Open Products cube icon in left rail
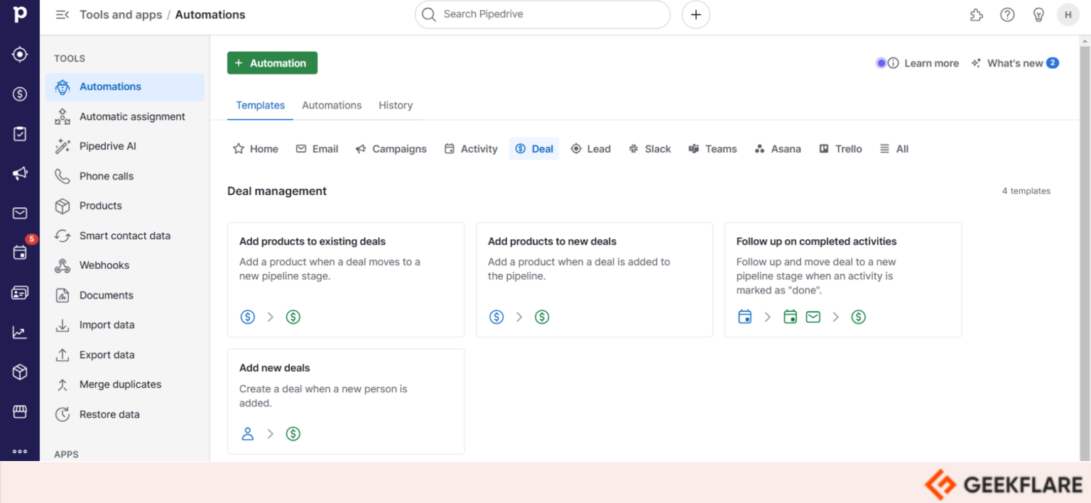 [x=20, y=372]
